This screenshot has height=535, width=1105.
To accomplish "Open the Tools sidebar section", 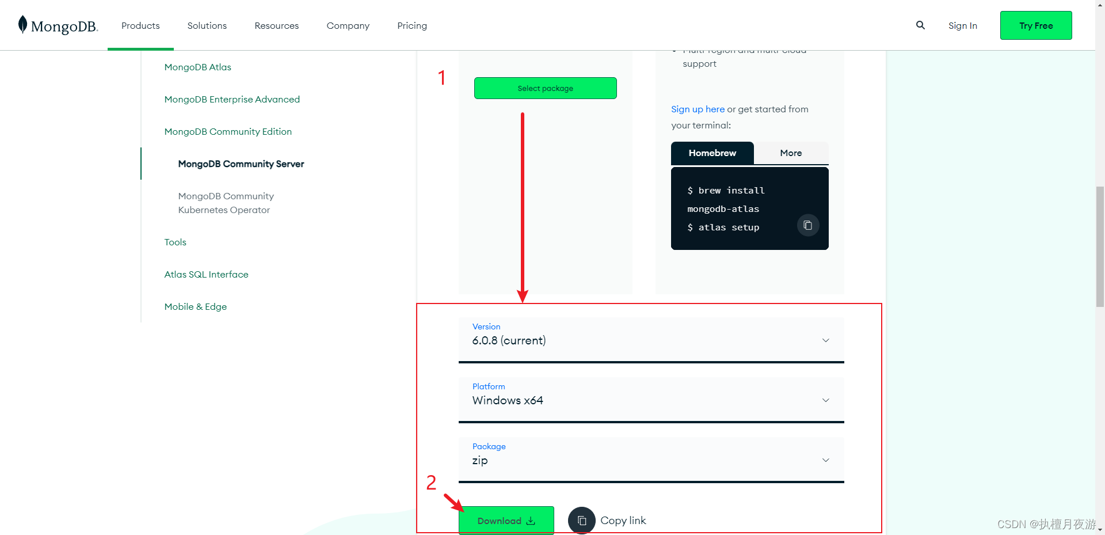I will pos(176,242).
